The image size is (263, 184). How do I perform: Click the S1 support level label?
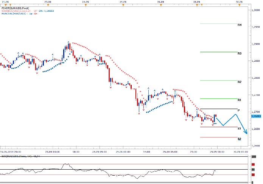click(x=240, y=129)
